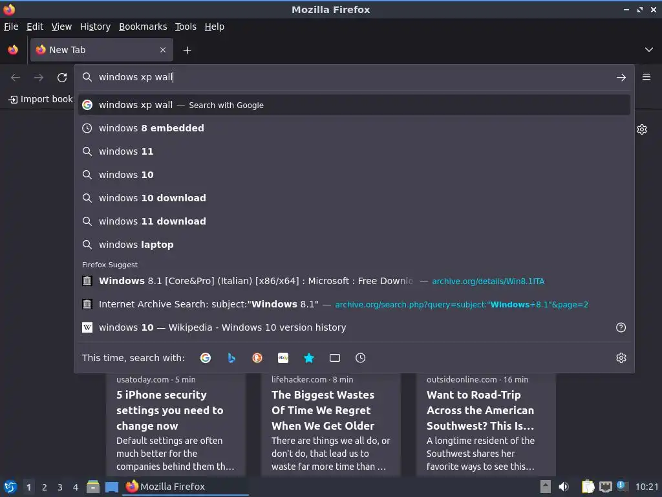Switch to workspace 2

pos(45,487)
